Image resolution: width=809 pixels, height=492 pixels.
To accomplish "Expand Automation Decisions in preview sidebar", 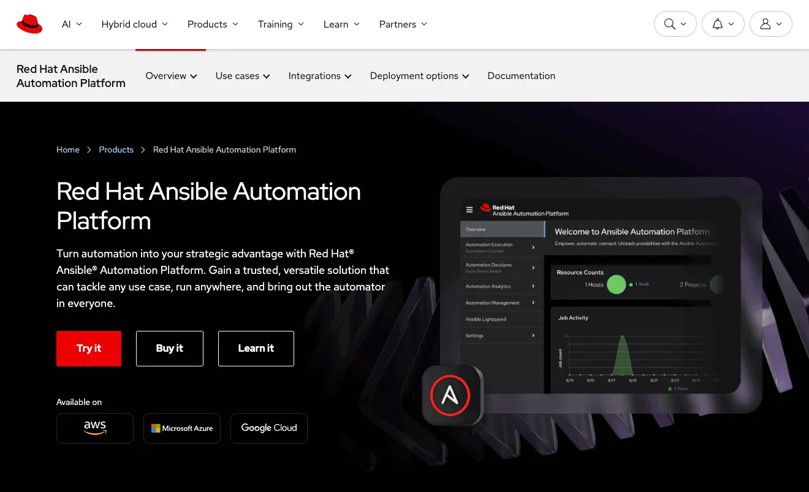I will [502, 268].
